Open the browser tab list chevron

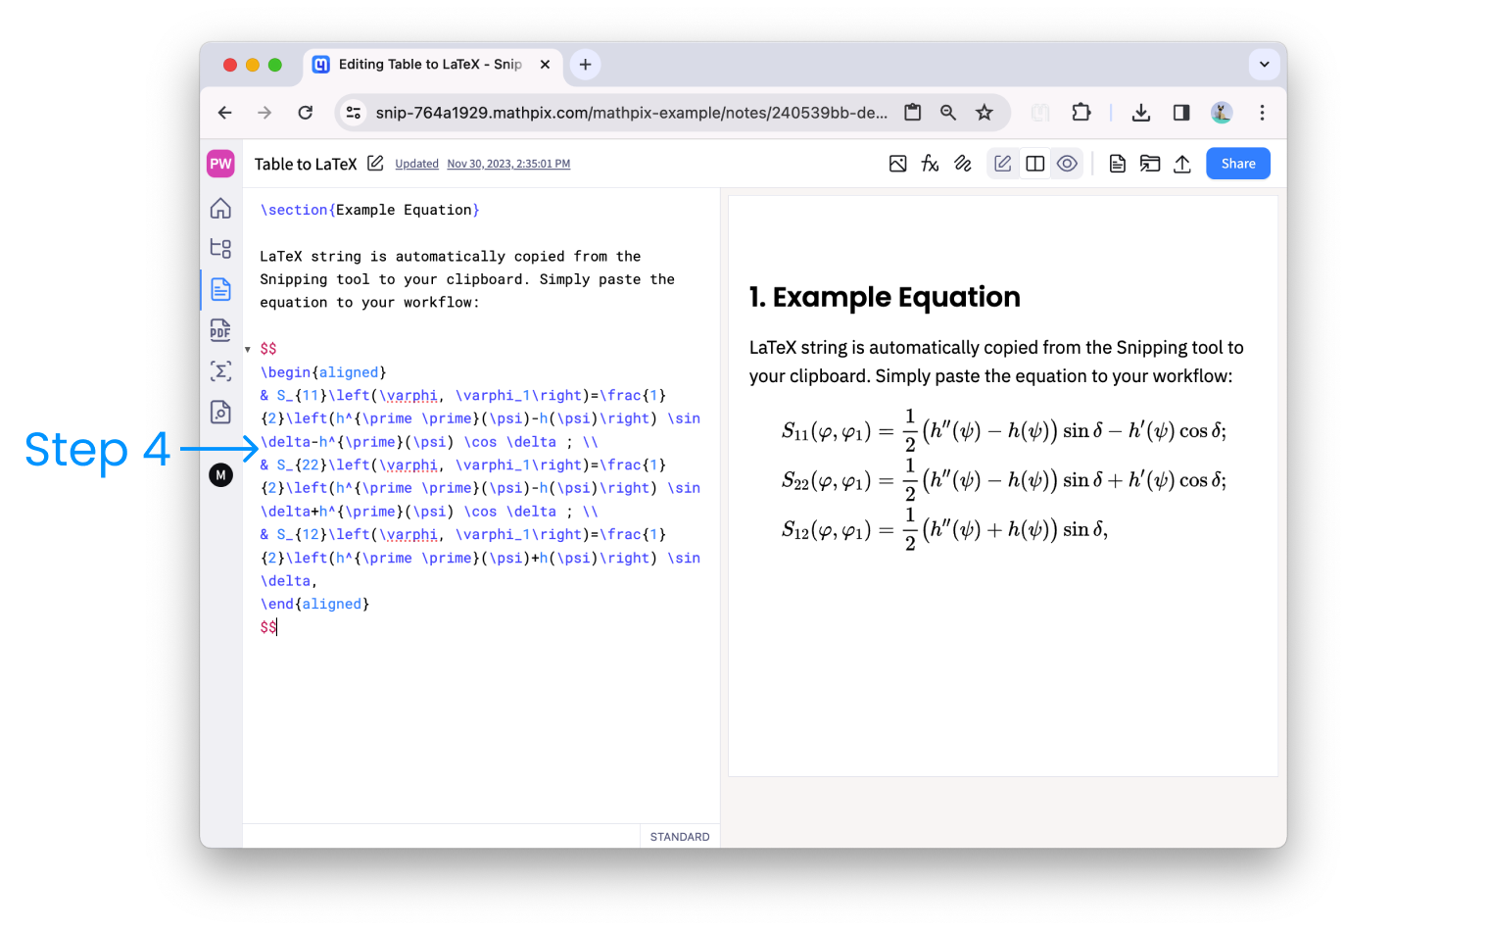tap(1265, 65)
